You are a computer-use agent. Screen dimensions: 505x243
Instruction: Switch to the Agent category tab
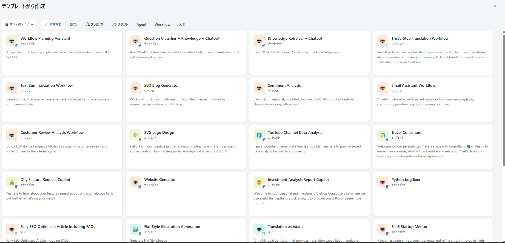(141, 24)
